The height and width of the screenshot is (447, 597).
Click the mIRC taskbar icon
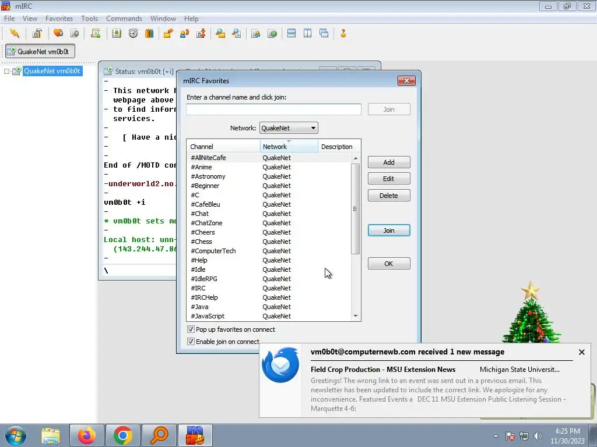pos(195,435)
